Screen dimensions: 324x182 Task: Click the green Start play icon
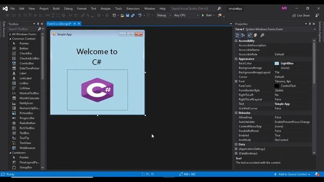[203, 15]
